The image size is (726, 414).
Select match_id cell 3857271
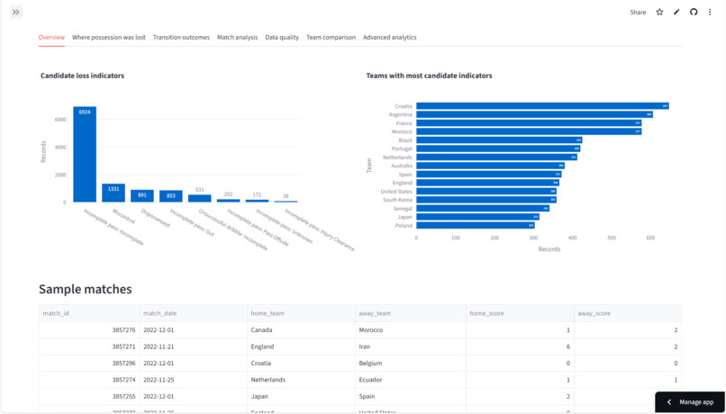[x=89, y=346]
